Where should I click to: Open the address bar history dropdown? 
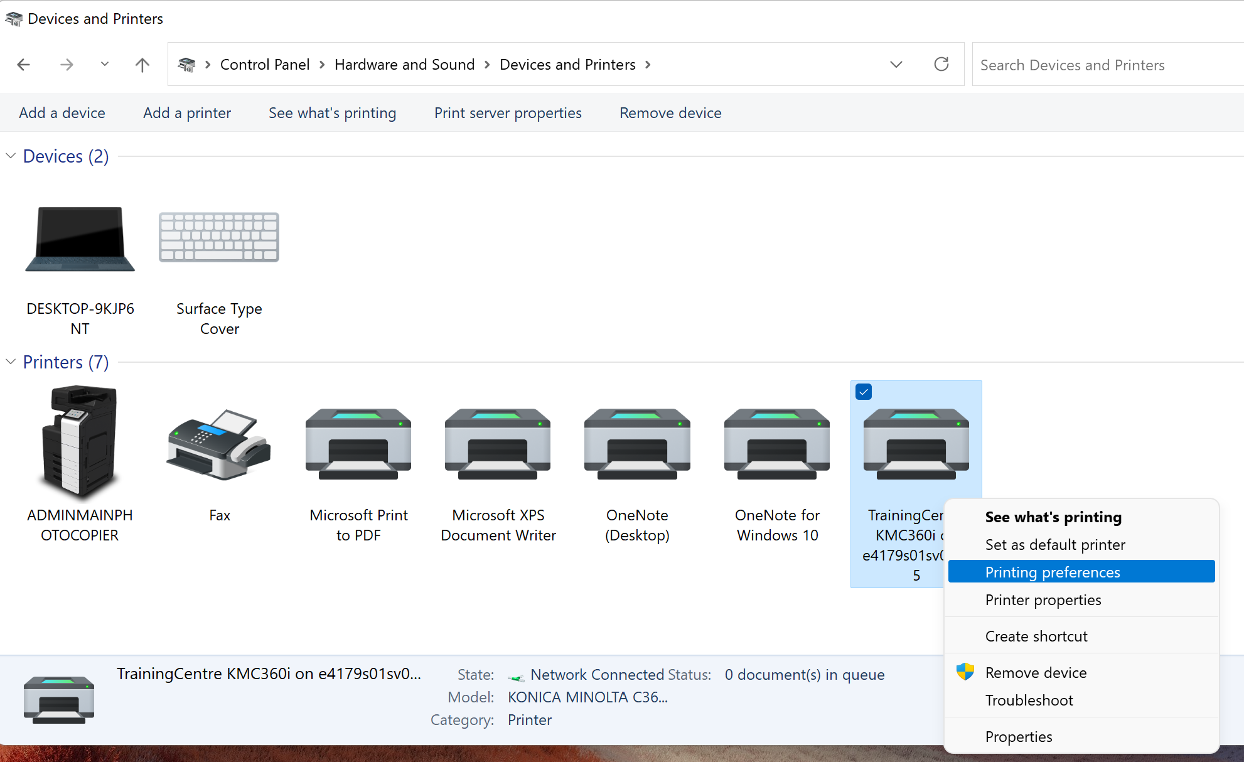click(896, 64)
